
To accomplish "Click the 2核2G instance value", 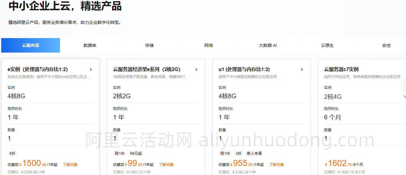I will click(122, 96).
